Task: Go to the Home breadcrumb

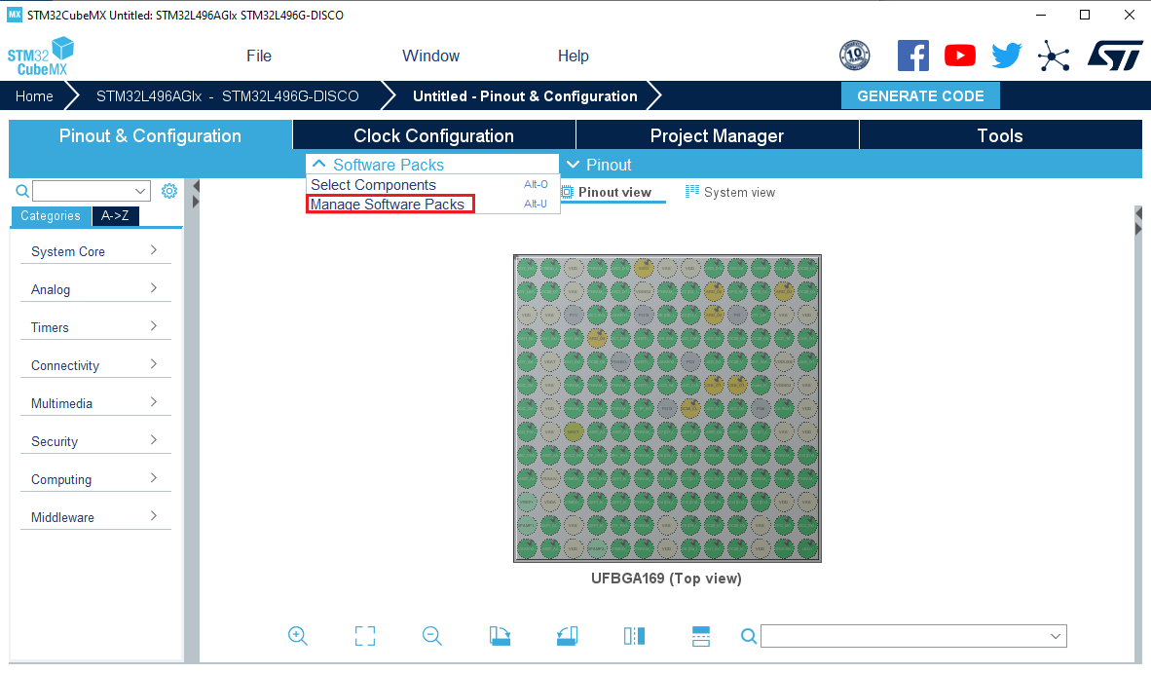Action: (x=34, y=96)
